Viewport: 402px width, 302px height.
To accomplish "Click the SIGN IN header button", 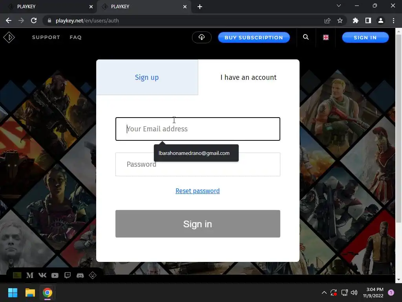I will (x=365, y=37).
